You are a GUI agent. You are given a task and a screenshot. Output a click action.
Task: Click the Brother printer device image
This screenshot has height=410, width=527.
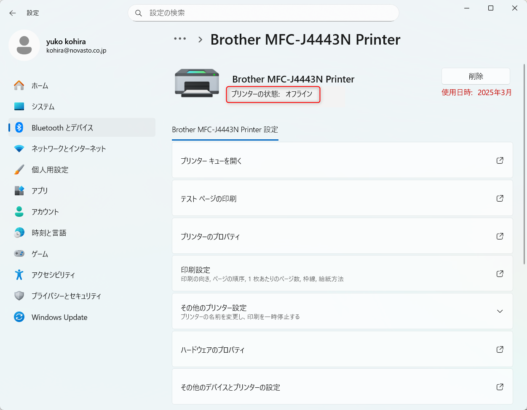(197, 83)
